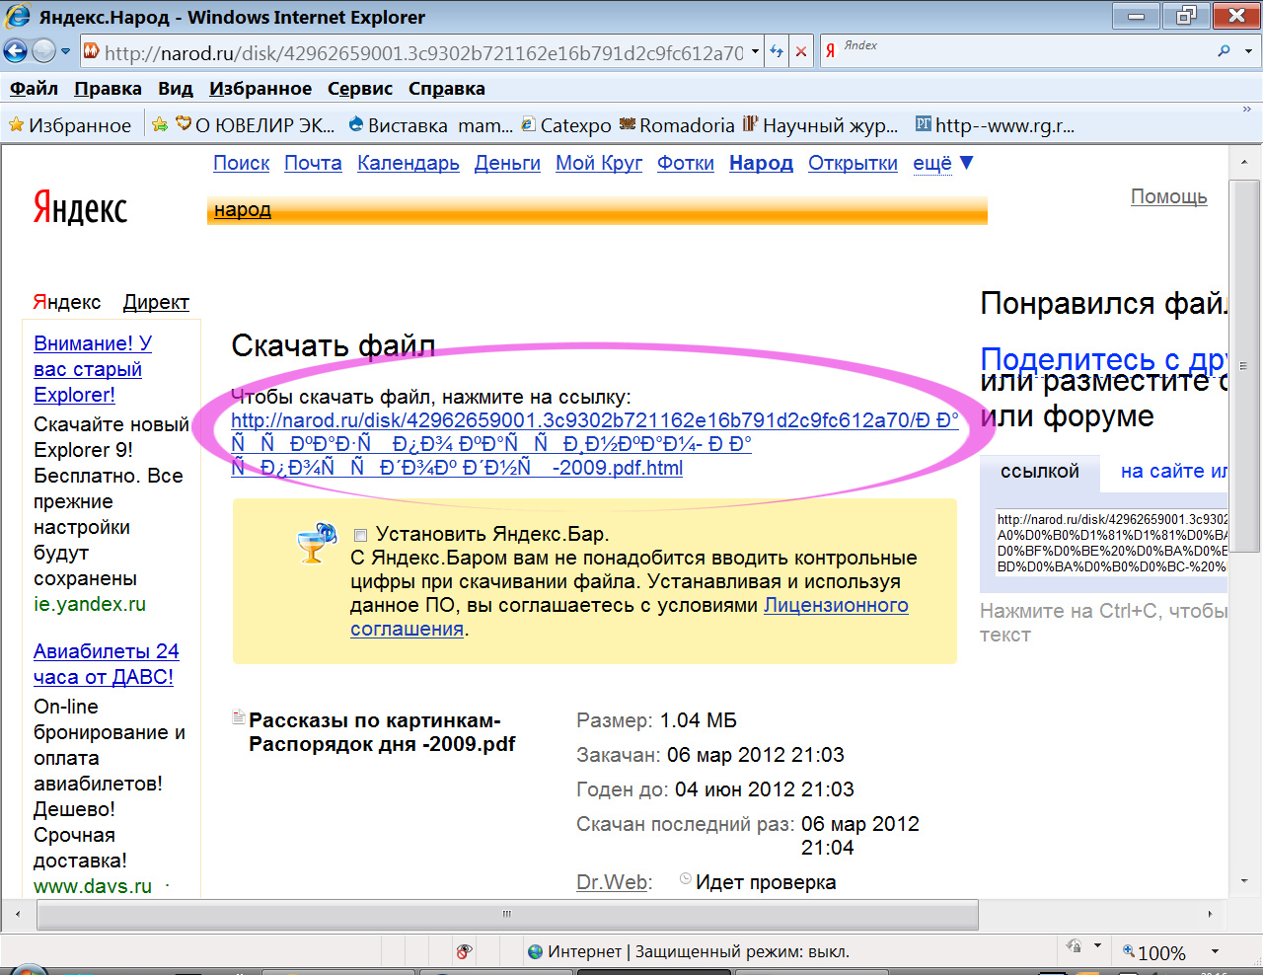Viewport: 1263px width, 975px height.
Task: Click the add to favorites bar icon
Action: [x=160, y=125]
